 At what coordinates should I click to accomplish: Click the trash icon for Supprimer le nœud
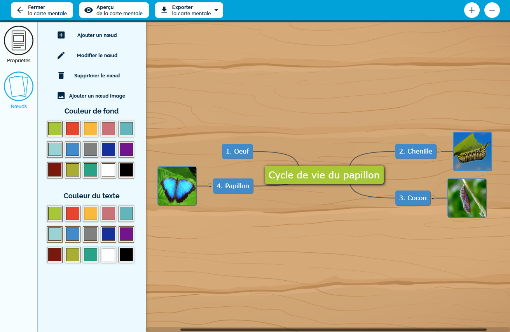61,75
